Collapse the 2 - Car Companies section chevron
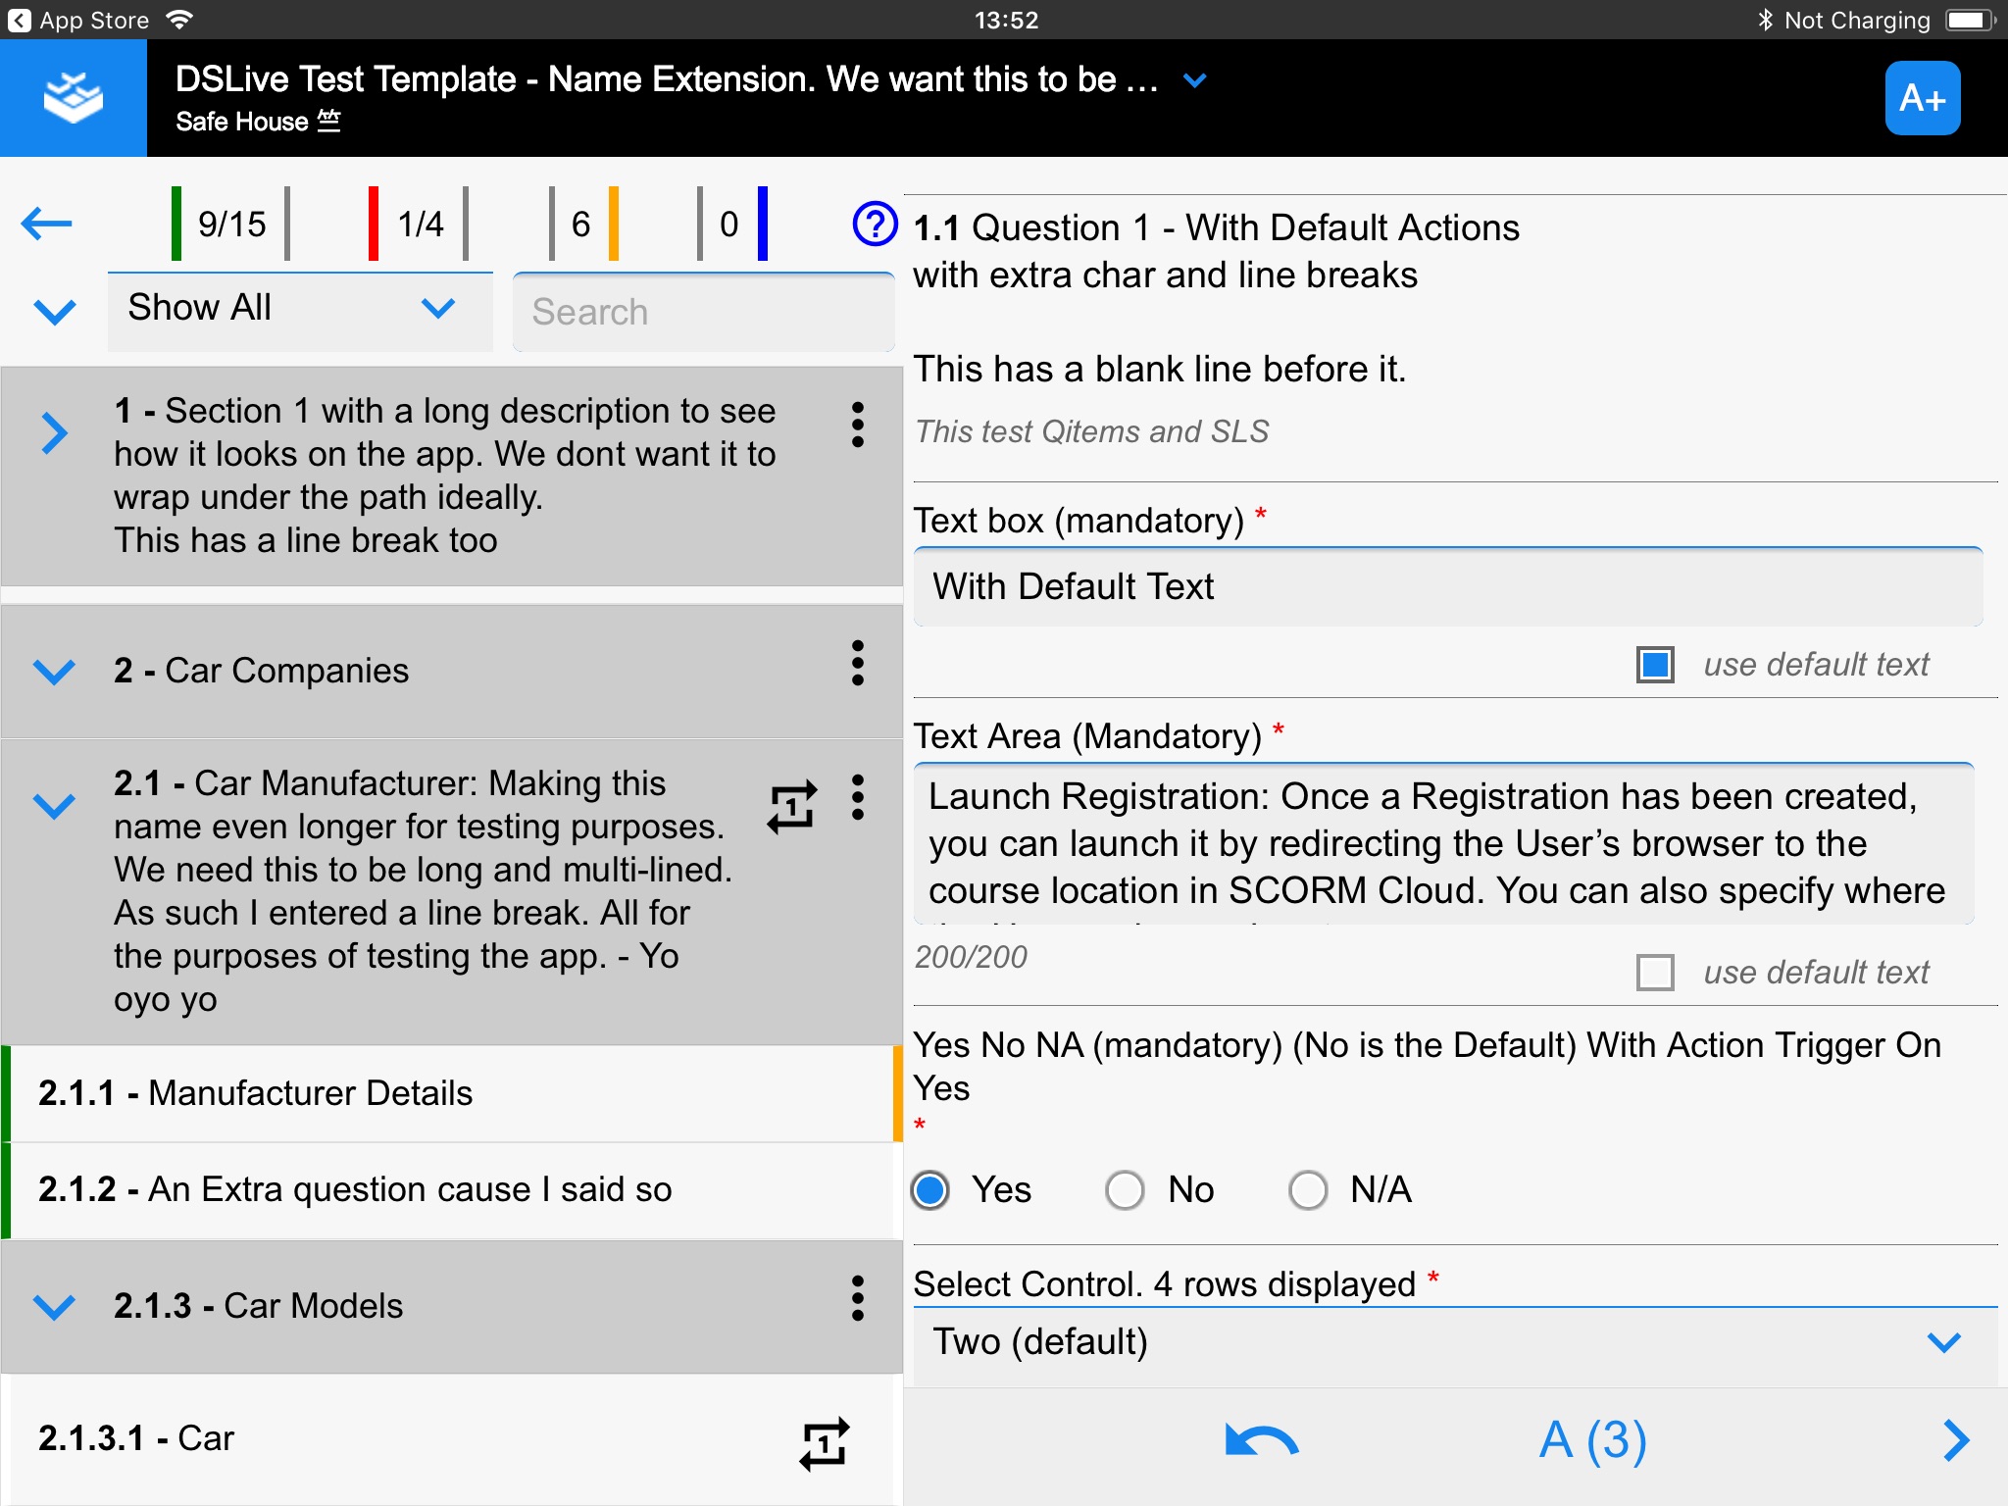Image resolution: width=2008 pixels, height=1506 pixels. 55,672
